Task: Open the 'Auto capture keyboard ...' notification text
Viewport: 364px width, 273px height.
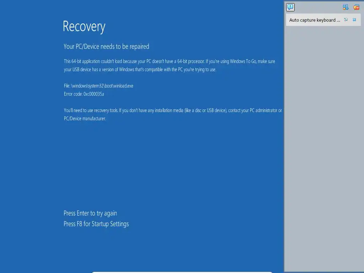Action: (x=315, y=20)
